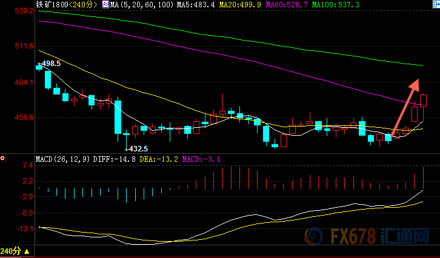This screenshot has height=258, width=440.
Task: Click the last red candlestick on the chart
Action: pyautogui.click(x=423, y=101)
